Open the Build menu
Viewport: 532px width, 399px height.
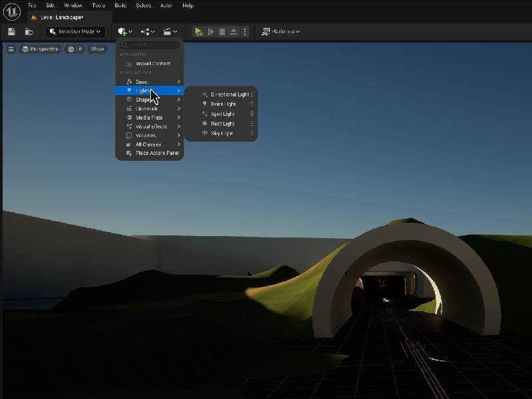(120, 5)
